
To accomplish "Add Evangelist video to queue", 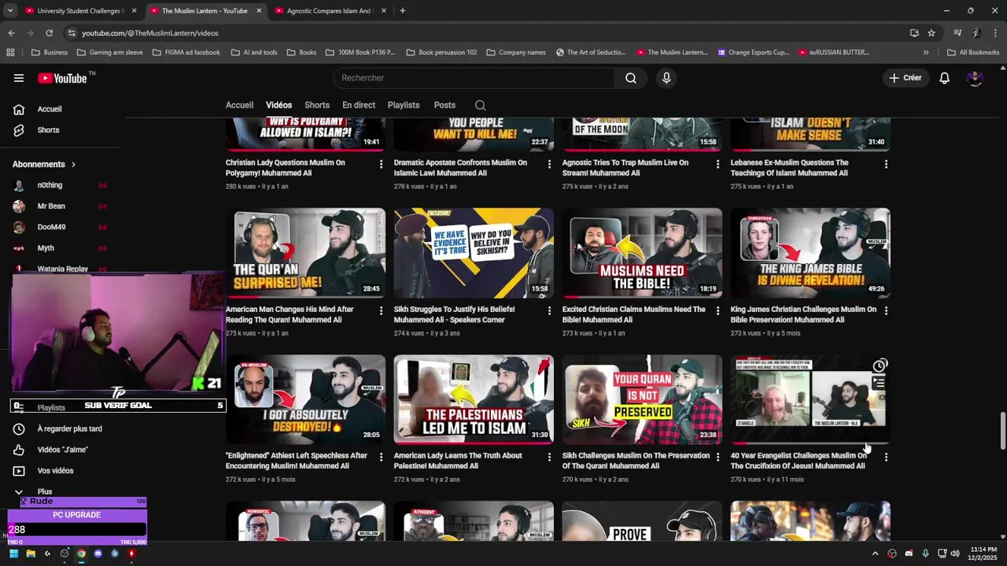I will (x=880, y=383).
